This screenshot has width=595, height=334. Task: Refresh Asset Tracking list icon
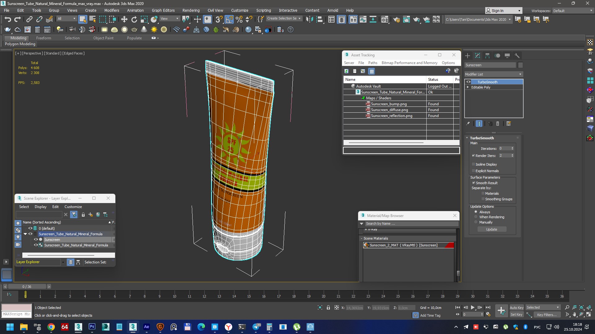tap(346, 71)
